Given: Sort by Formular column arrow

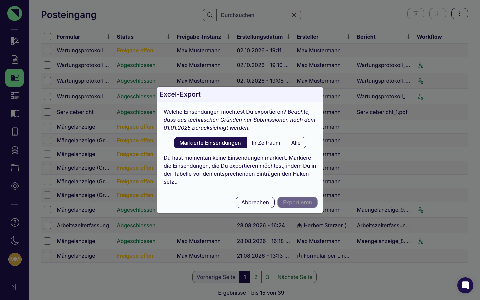Looking at the screenshot, I should pos(108,37).
